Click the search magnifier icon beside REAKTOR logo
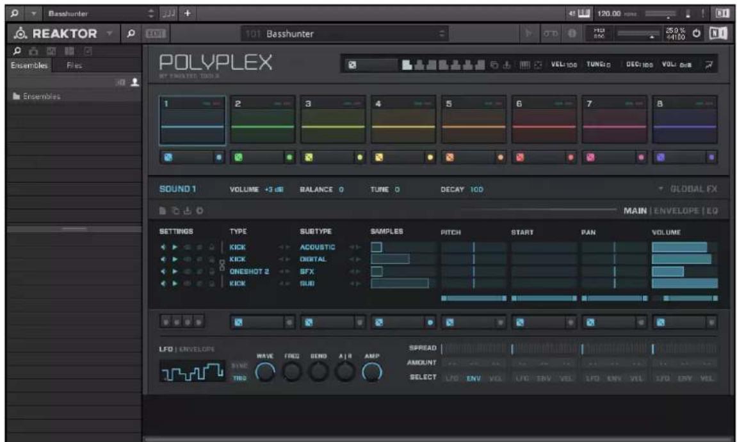737x442 pixels. [131, 33]
